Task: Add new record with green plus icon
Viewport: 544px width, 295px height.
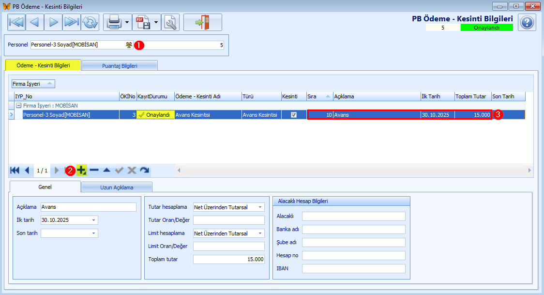Action: click(x=81, y=170)
